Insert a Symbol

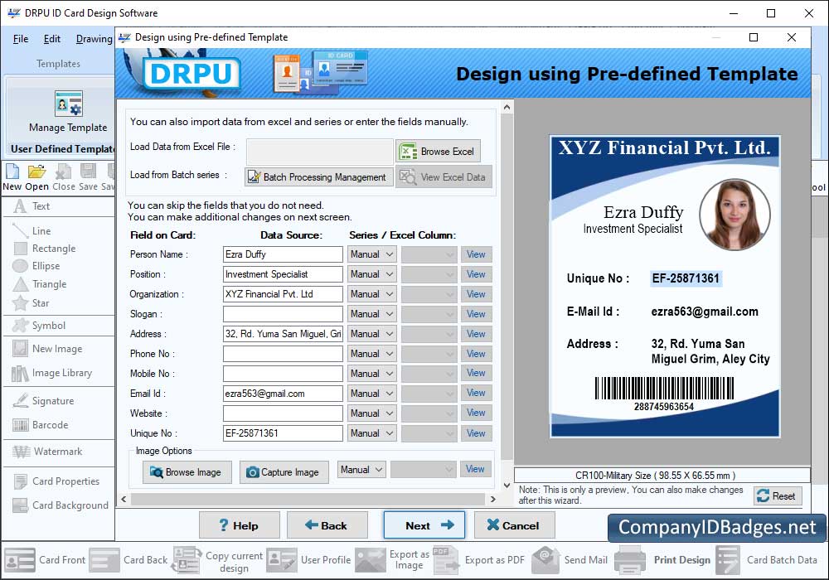(x=39, y=326)
